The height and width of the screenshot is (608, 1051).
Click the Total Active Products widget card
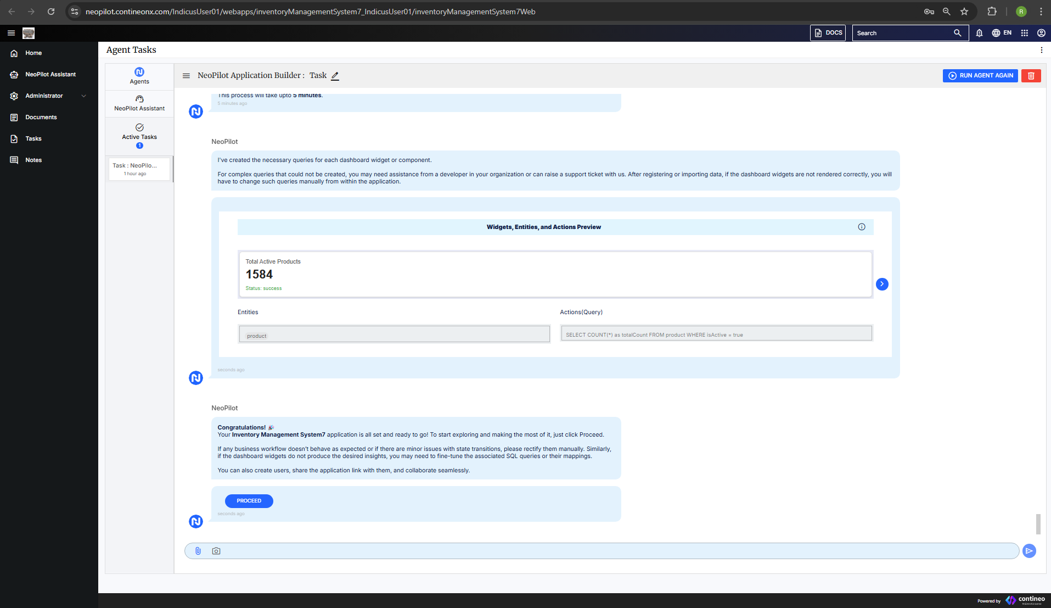pos(555,274)
